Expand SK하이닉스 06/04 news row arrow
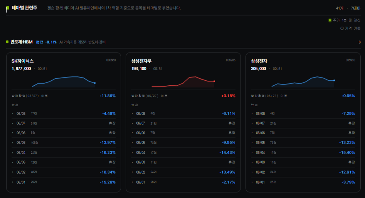Screen dimensions: 365x198 point(13,152)
